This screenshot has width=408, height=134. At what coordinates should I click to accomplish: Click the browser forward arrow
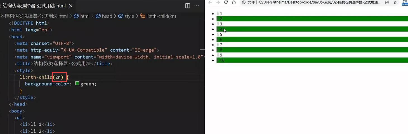pos(218,3)
